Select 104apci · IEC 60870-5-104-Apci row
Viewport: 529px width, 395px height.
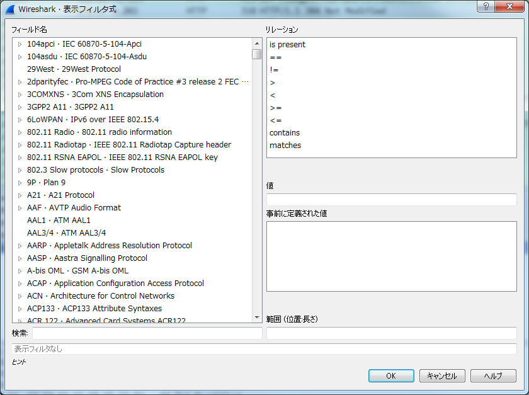coord(84,44)
